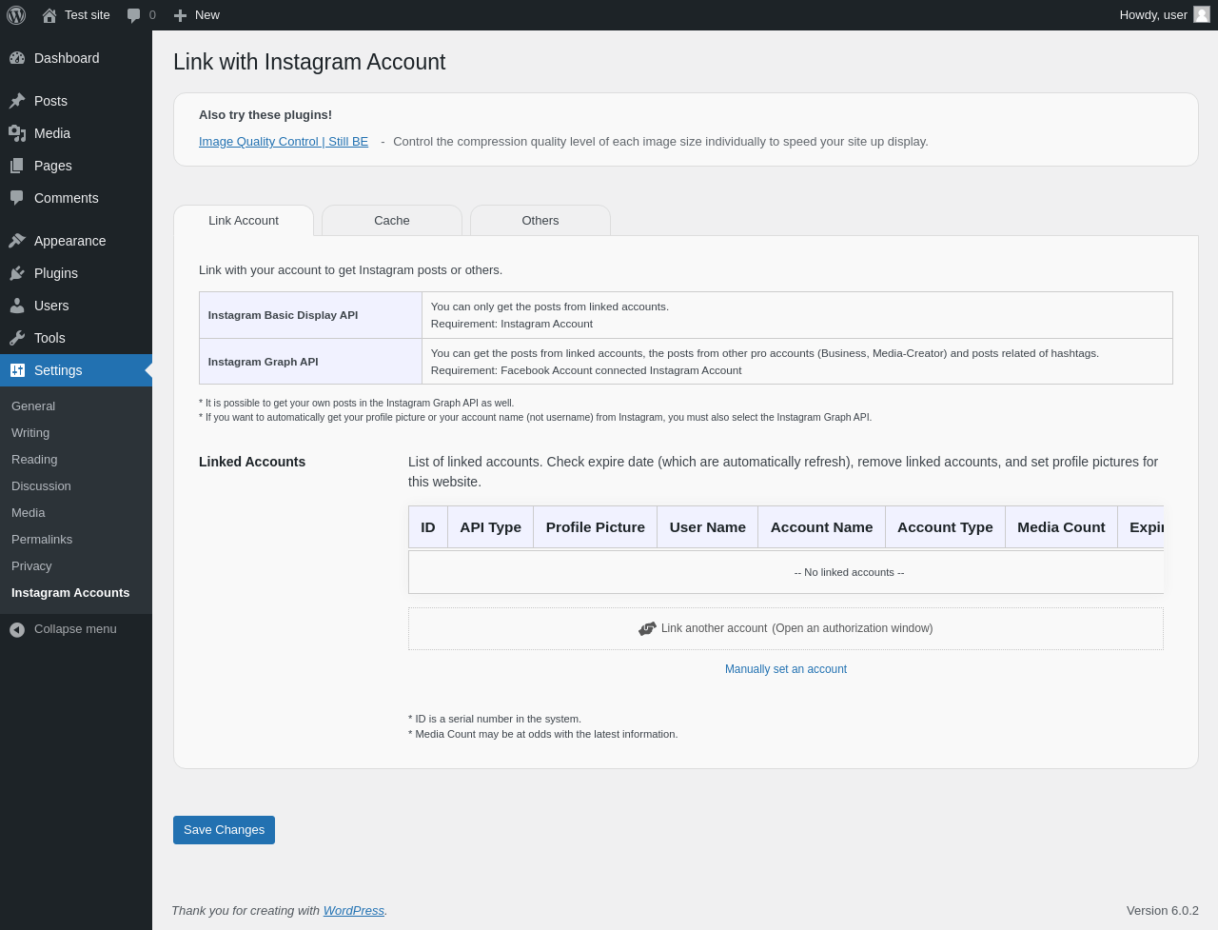Click the Version 6.0.2 footer text

(x=1163, y=911)
